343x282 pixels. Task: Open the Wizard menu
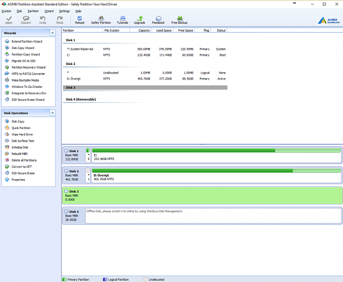49,11
